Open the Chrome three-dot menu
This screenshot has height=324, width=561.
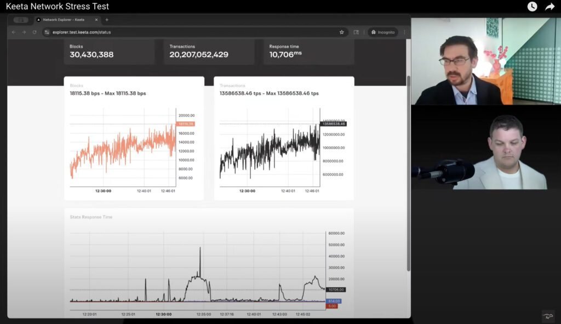(x=404, y=32)
